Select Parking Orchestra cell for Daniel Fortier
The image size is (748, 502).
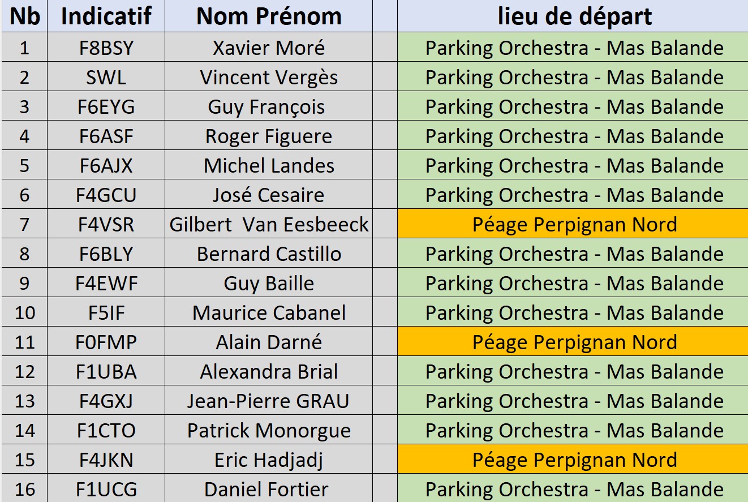573,488
